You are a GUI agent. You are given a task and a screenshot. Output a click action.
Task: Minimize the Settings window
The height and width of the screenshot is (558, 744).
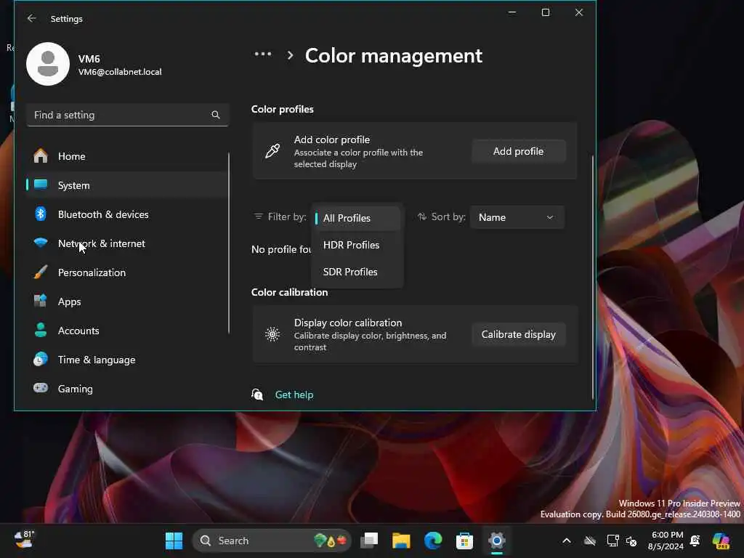point(512,12)
